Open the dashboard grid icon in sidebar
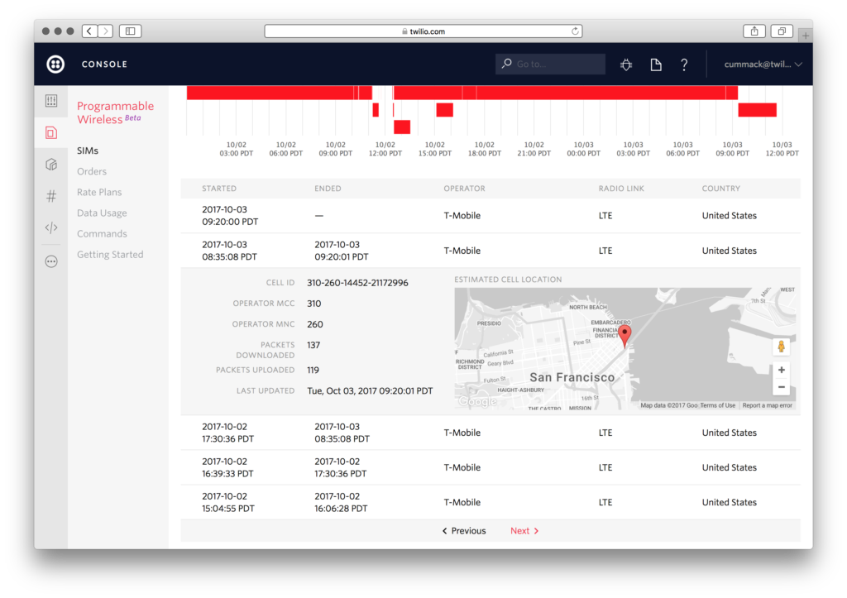The width and height of the screenshot is (847, 598). (x=51, y=100)
